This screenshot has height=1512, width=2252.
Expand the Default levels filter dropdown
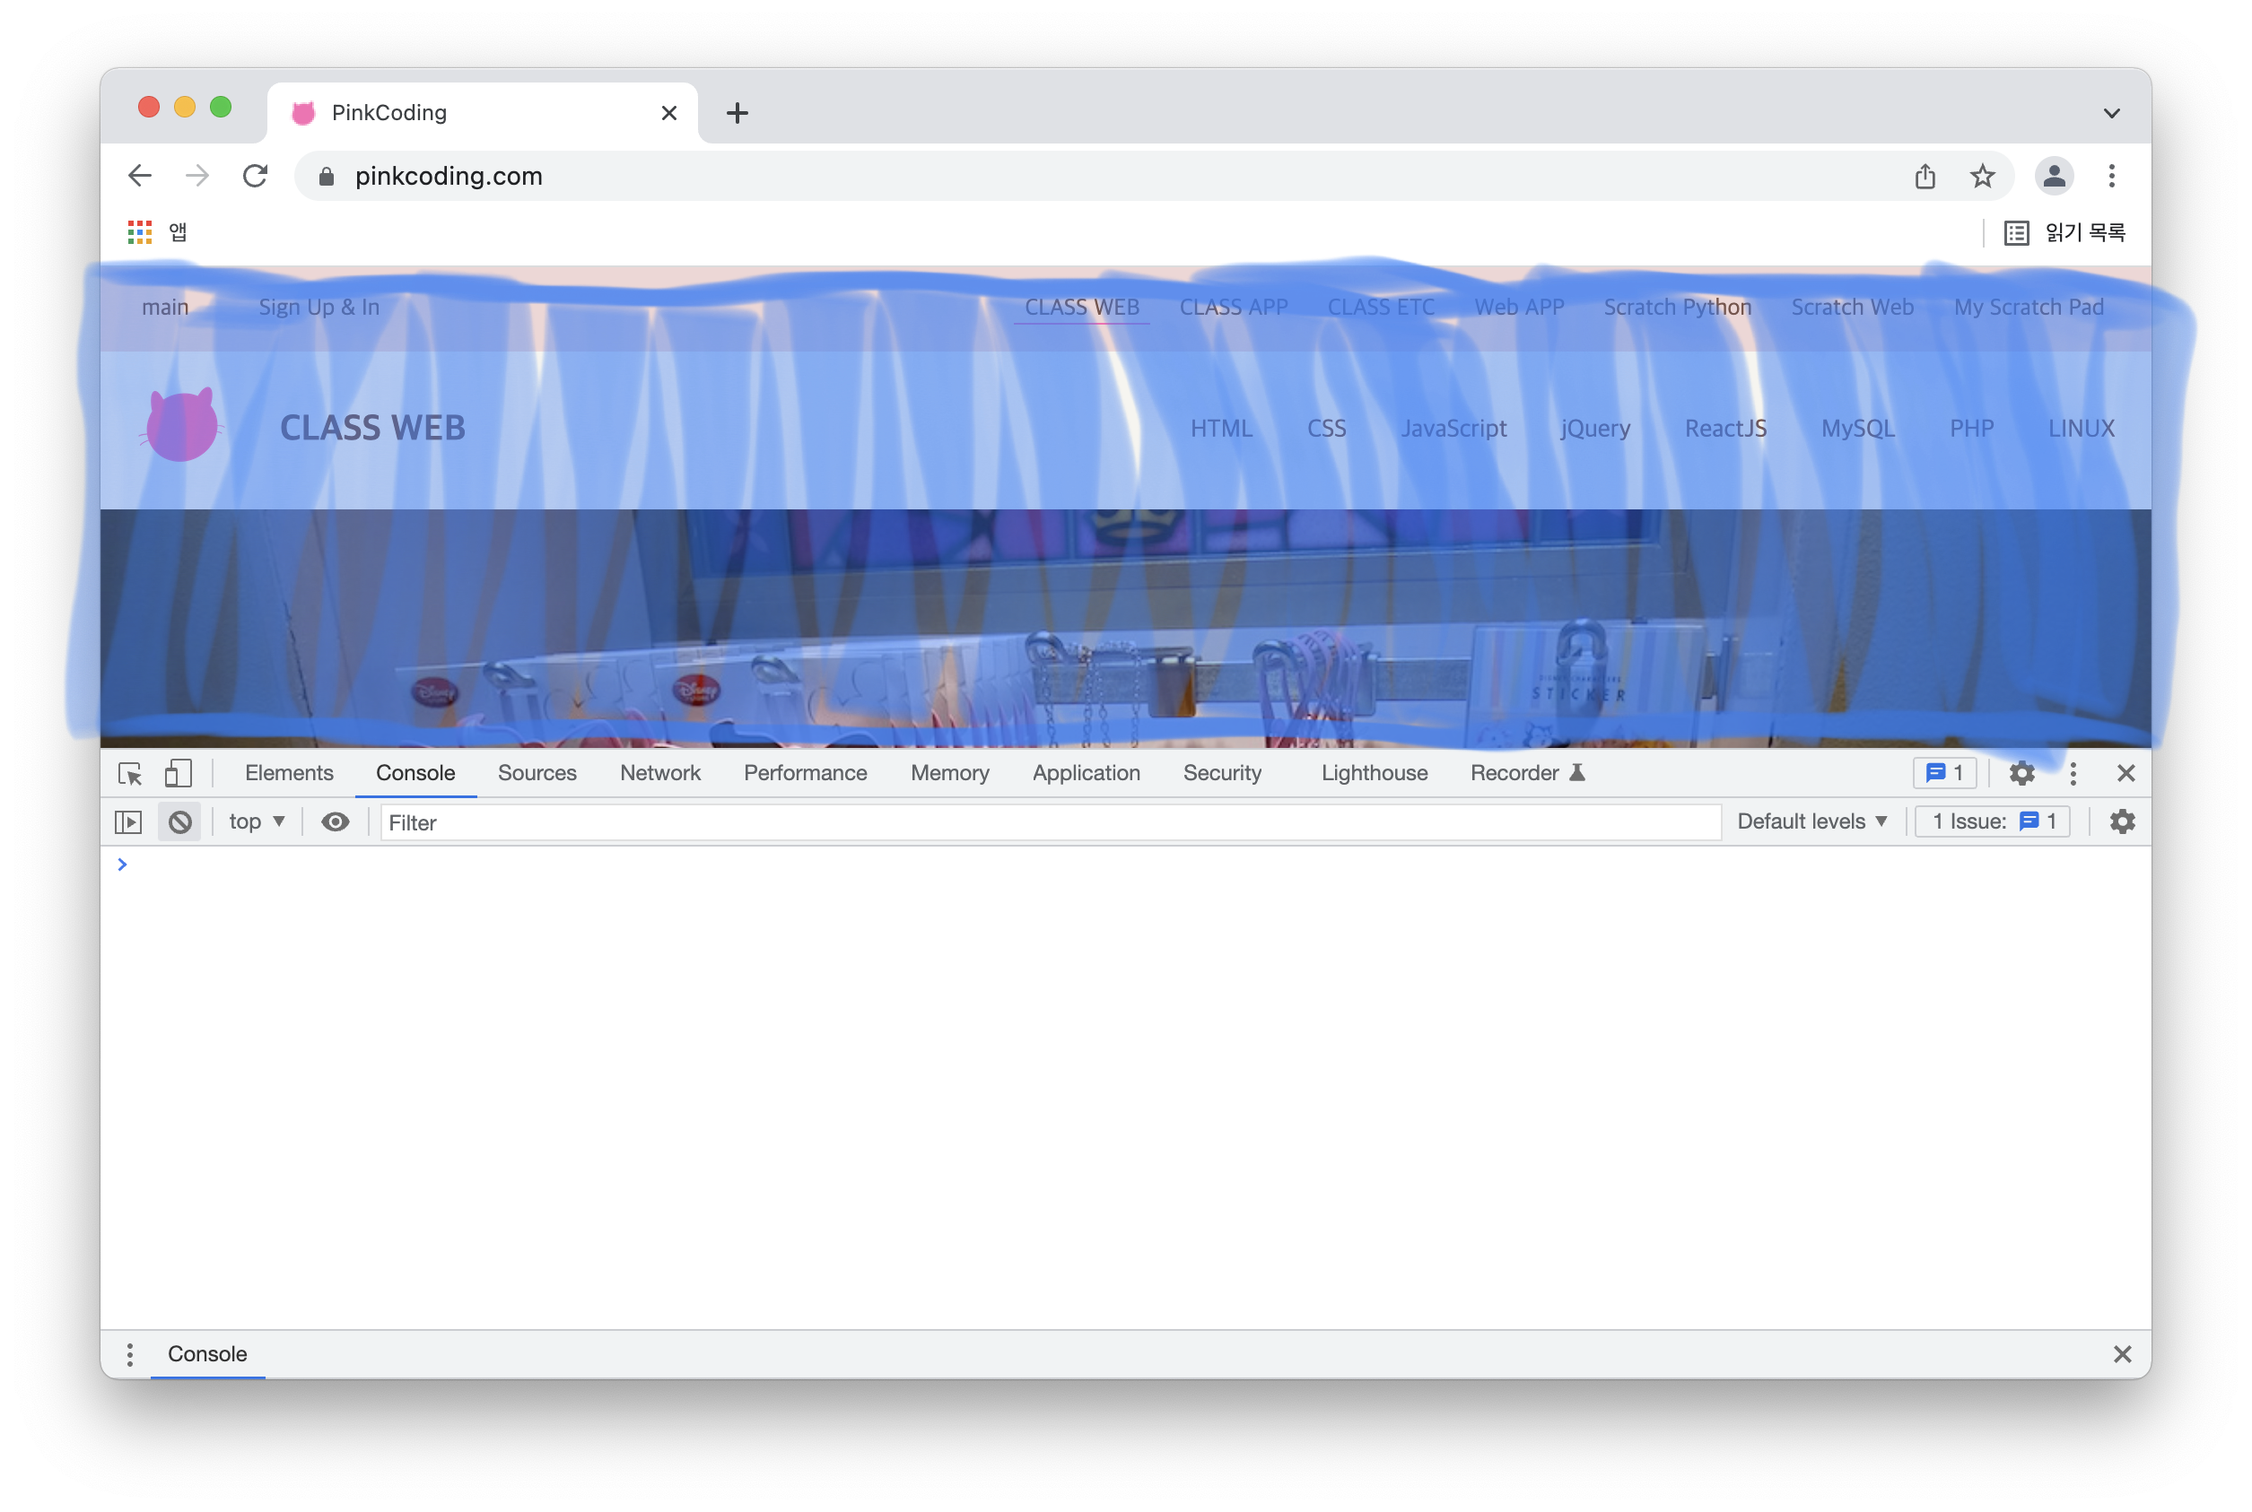(1811, 821)
